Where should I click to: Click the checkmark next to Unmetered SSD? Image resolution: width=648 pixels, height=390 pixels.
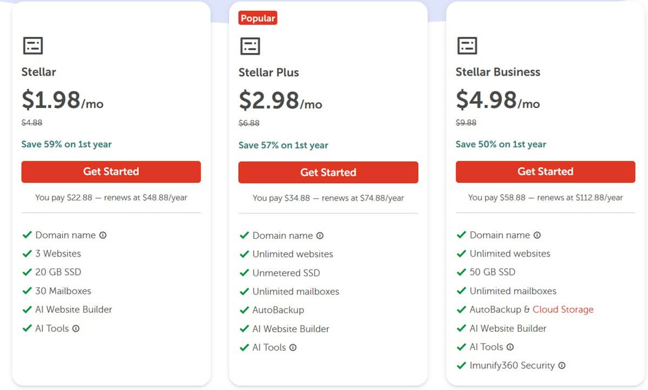point(245,273)
